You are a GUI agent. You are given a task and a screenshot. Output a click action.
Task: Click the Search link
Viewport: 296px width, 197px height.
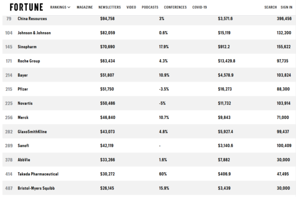(x=270, y=7)
